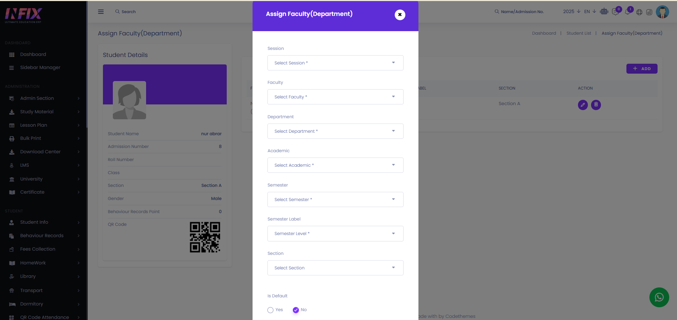Go to Dashboard breadcrumb link
Viewport: 677px width, 320px height.
pos(544,33)
